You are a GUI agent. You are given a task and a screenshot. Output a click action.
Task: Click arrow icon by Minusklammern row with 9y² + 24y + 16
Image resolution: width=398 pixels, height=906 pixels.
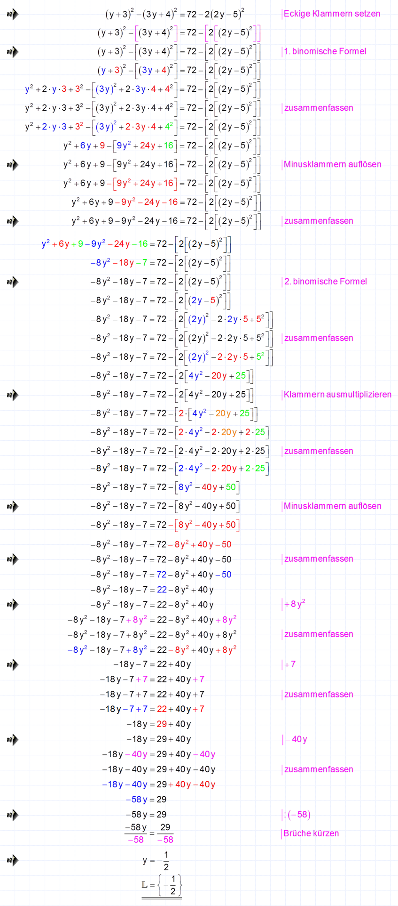(x=13, y=164)
